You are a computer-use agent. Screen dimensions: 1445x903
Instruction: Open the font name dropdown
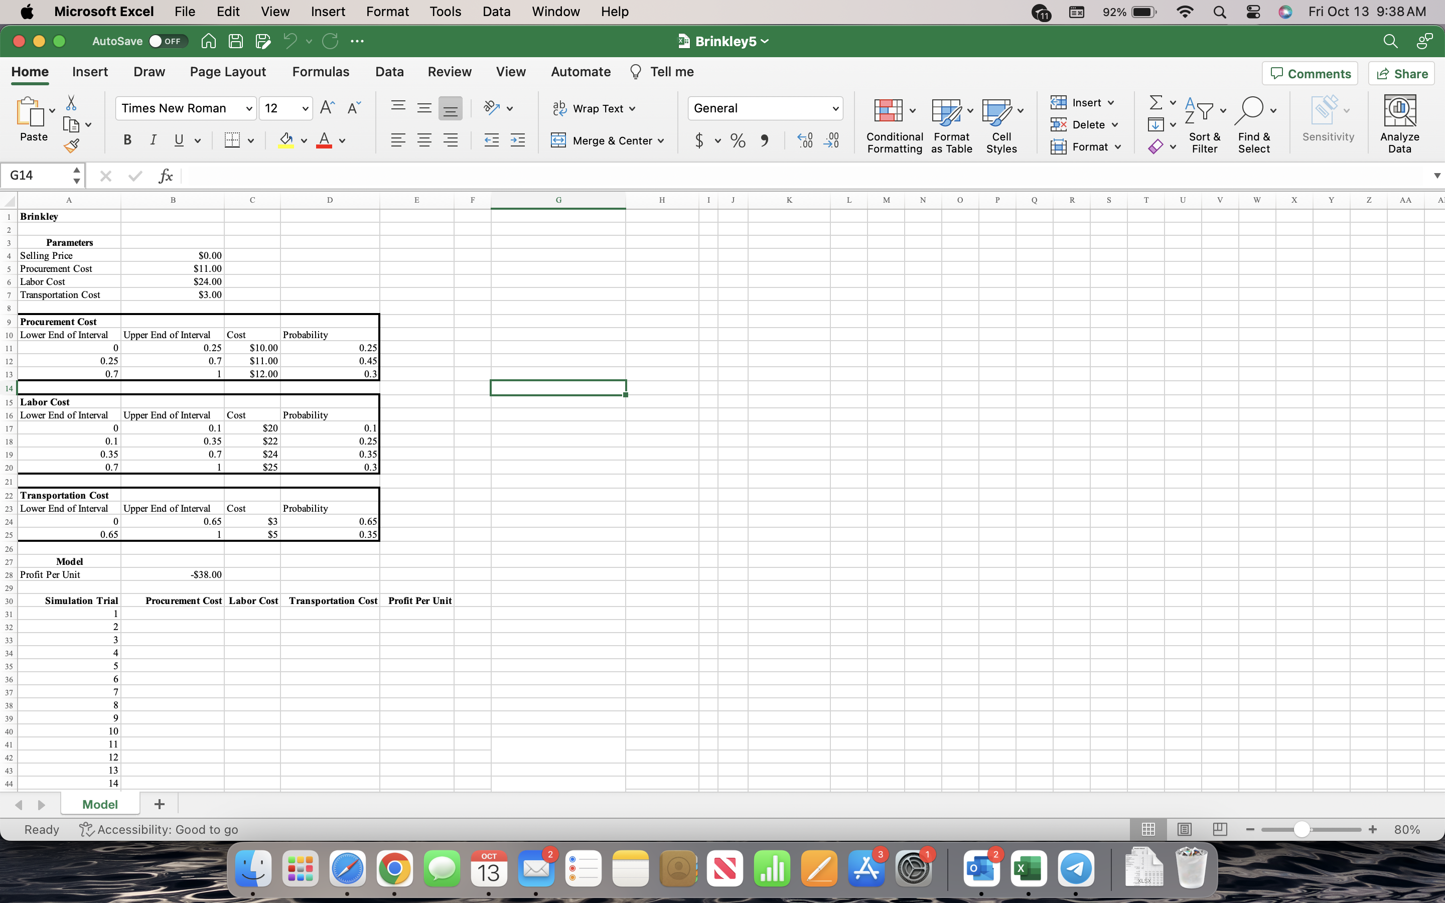[249, 109]
